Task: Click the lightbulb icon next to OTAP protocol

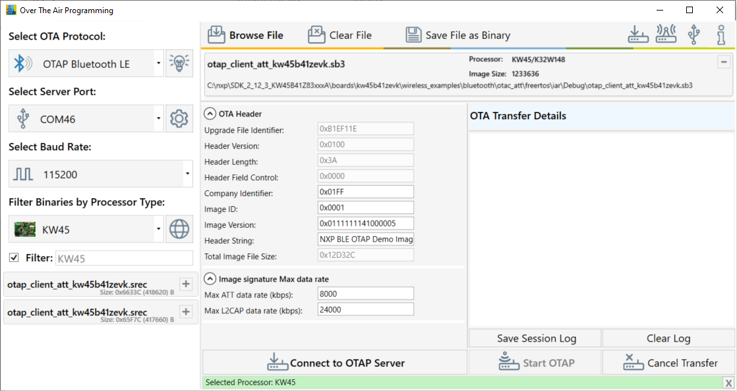Action: tap(179, 63)
